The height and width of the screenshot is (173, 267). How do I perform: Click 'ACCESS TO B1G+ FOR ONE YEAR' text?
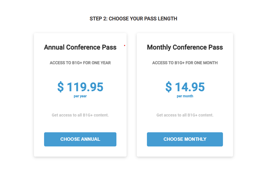click(x=80, y=63)
